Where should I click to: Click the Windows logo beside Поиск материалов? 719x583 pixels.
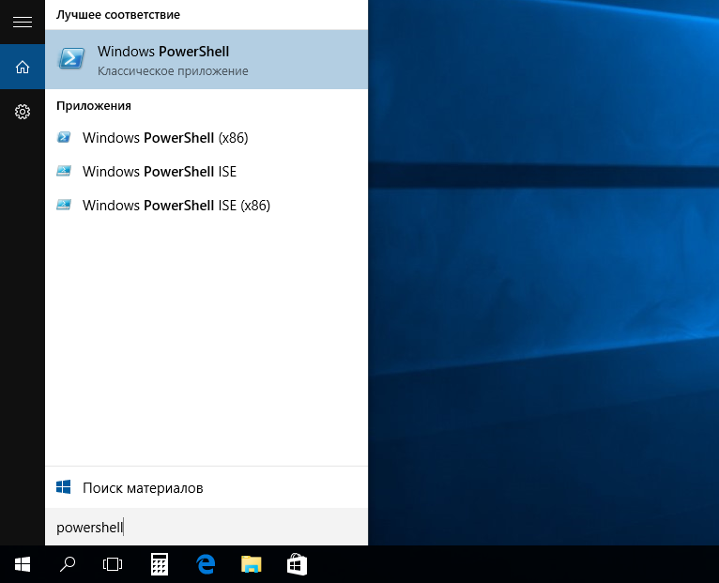63,487
